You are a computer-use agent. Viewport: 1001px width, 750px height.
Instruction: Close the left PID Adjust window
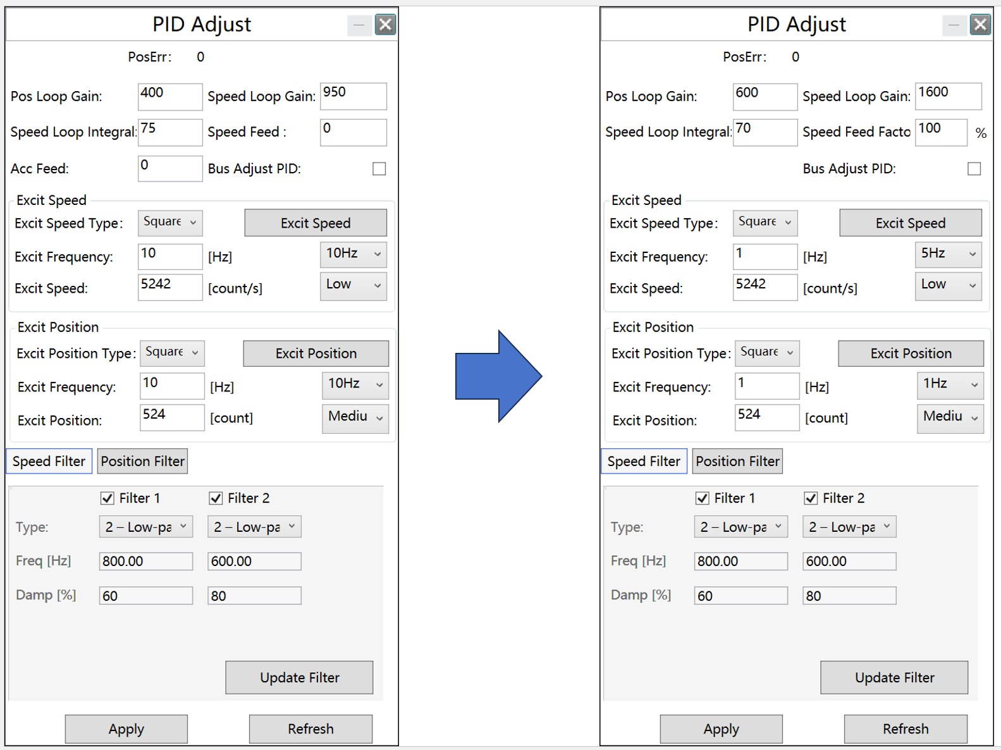click(385, 25)
